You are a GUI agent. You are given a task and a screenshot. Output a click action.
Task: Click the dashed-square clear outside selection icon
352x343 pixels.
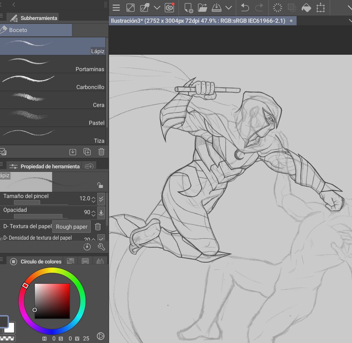point(292,8)
